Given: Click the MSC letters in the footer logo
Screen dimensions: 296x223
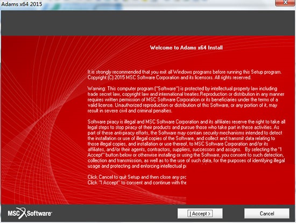Looking at the screenshot, I should (13, 213).
